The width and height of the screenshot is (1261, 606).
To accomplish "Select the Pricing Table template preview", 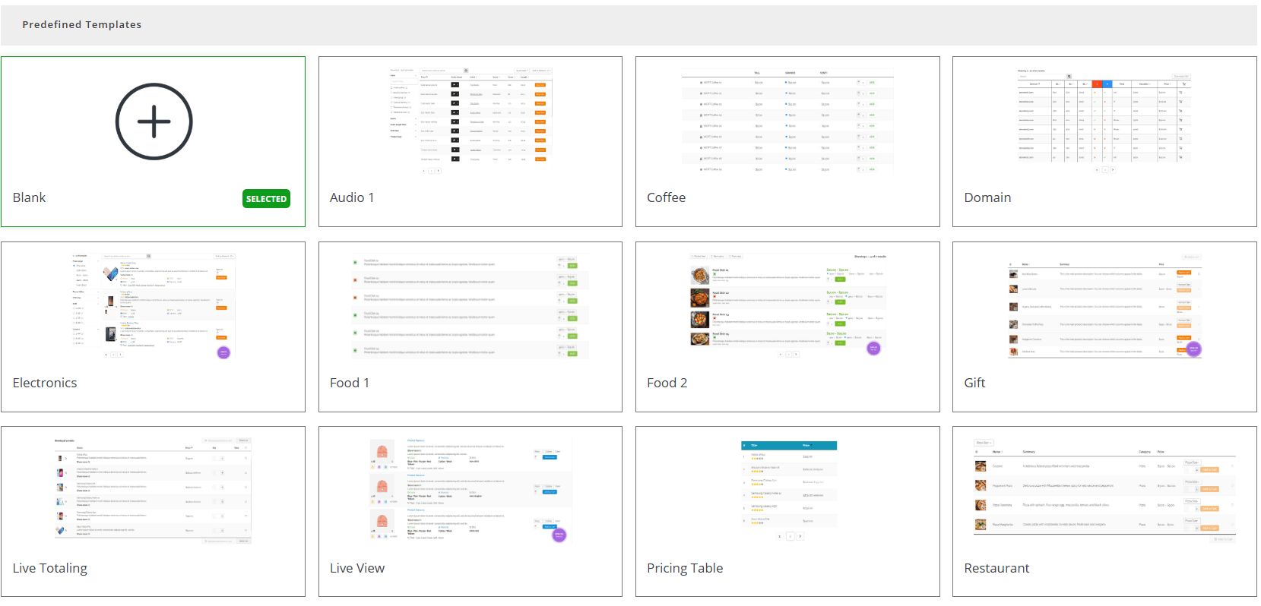I will [787, 491].
